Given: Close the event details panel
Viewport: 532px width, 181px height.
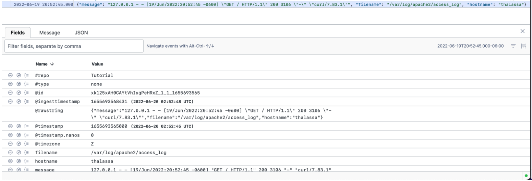Looking at the screenshot, I should click(x=522, y=31).
